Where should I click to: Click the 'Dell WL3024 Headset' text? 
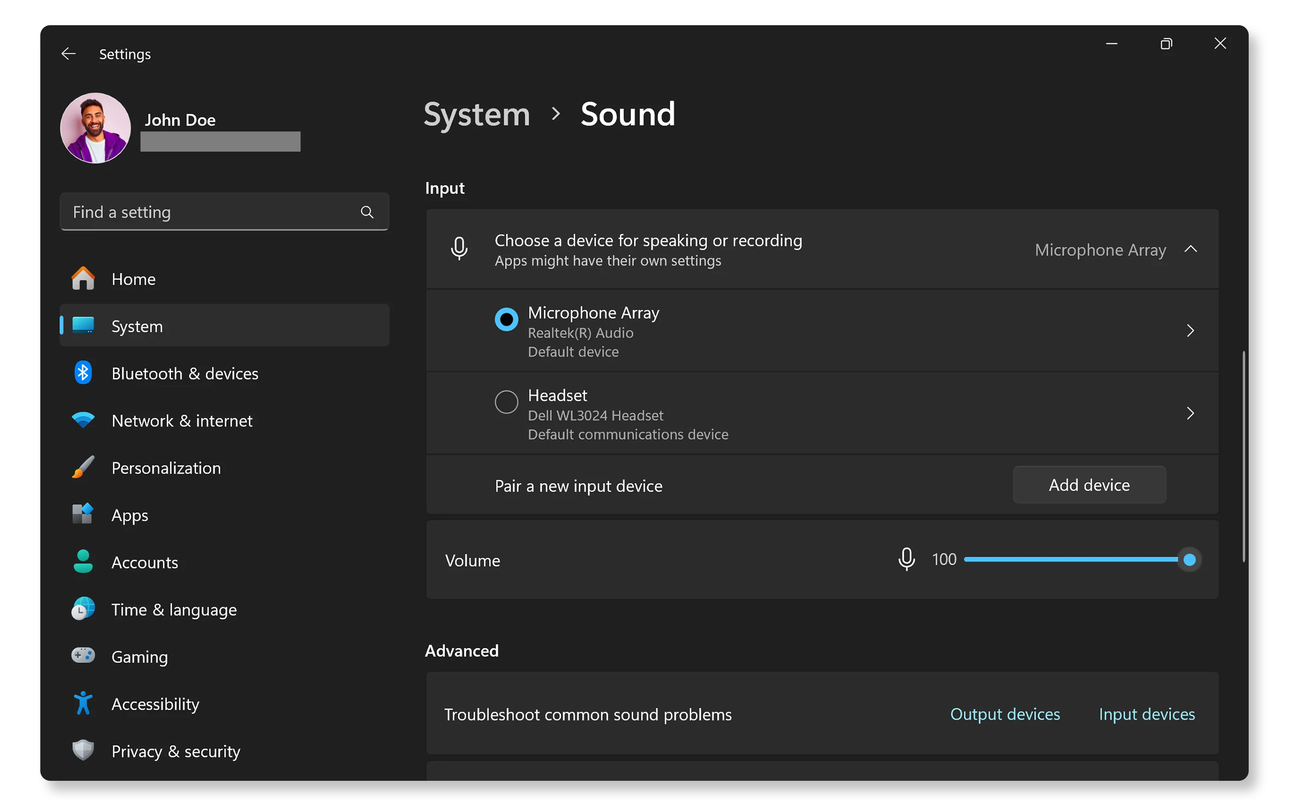pyautogui.click(x=596, y=415)
